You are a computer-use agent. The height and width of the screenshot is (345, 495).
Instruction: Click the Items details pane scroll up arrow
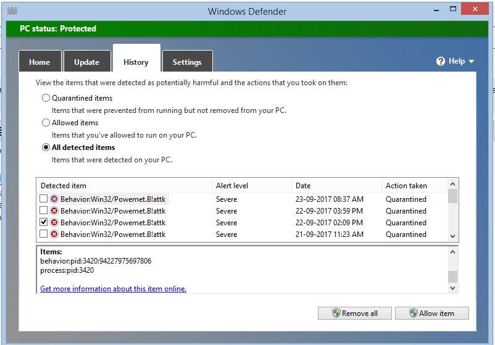click(x=452, y=252)
